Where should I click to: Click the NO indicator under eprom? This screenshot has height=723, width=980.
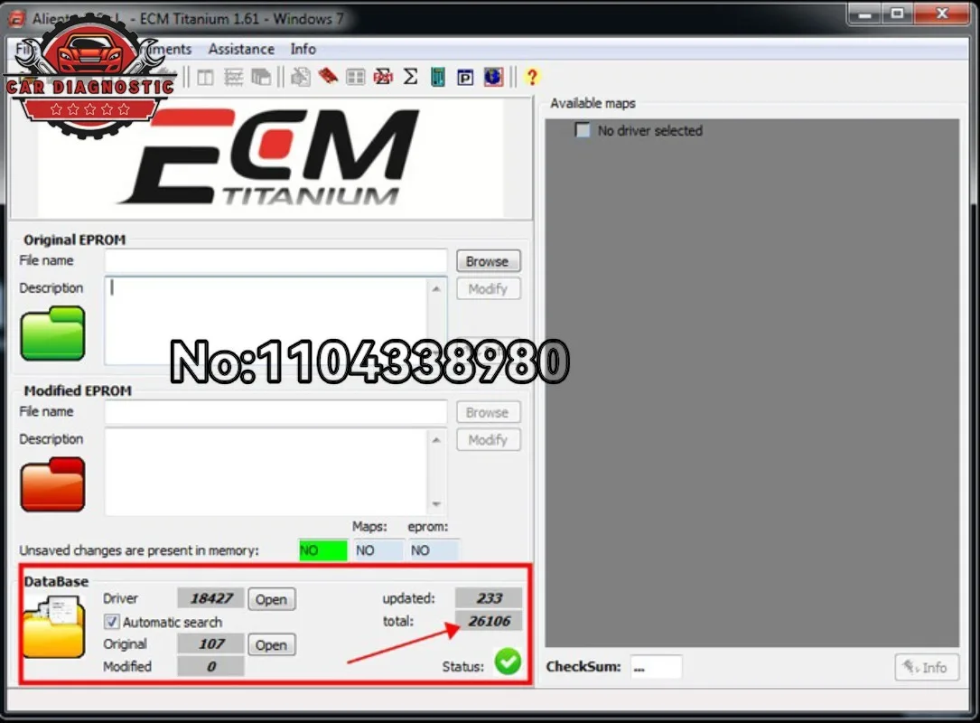pos(434,550)
